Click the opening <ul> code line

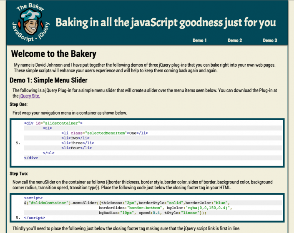point(48,128)
